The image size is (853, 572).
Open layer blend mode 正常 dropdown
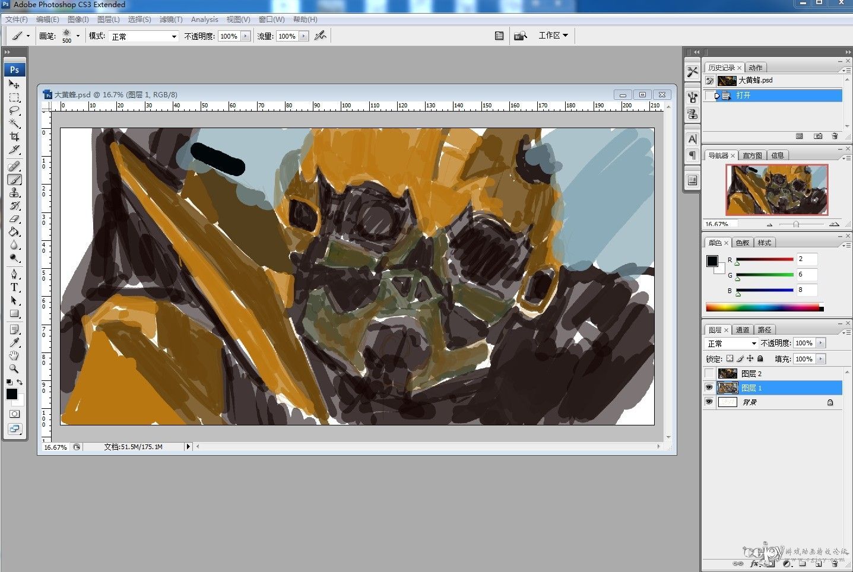click(731, 343)
